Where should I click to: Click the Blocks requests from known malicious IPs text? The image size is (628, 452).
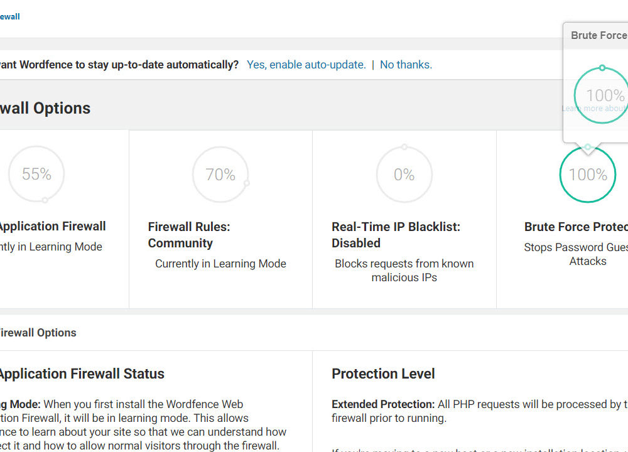click(x=404, y=271)
